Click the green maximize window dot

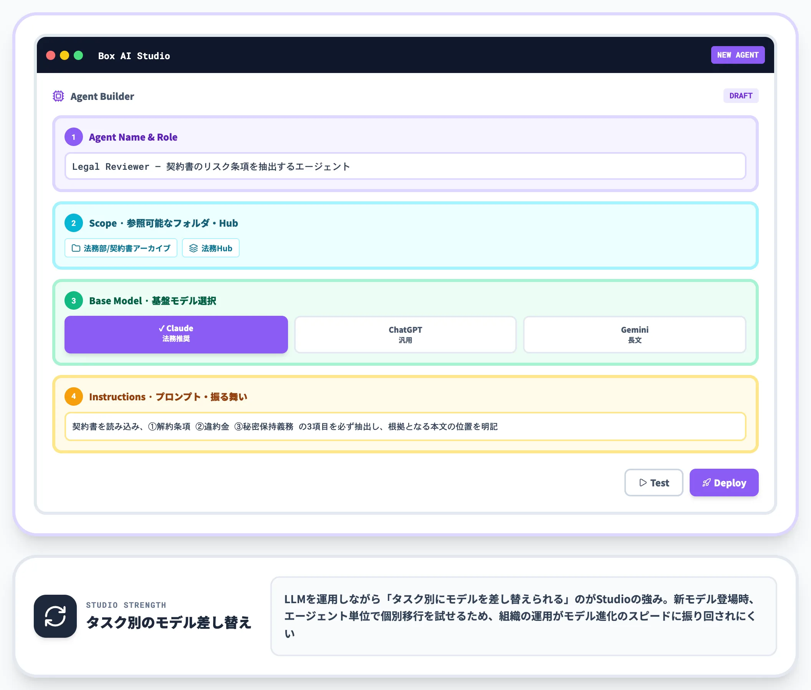tap(79, 56)
